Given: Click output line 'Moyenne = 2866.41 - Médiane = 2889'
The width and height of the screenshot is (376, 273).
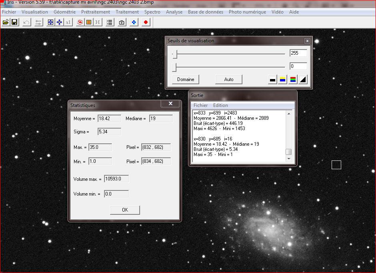Looking at the screenshot, I should tap(231, 118).
